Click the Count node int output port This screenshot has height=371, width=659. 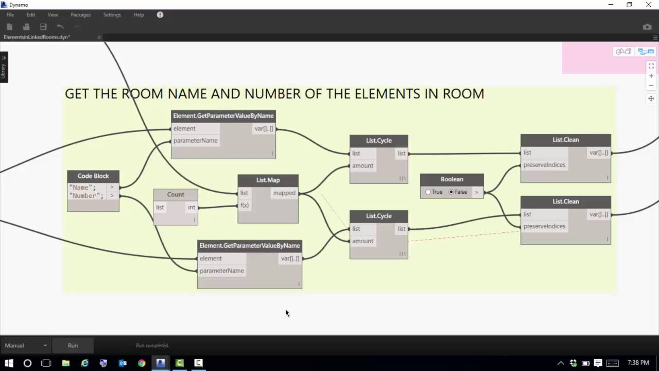click(191, 207)
